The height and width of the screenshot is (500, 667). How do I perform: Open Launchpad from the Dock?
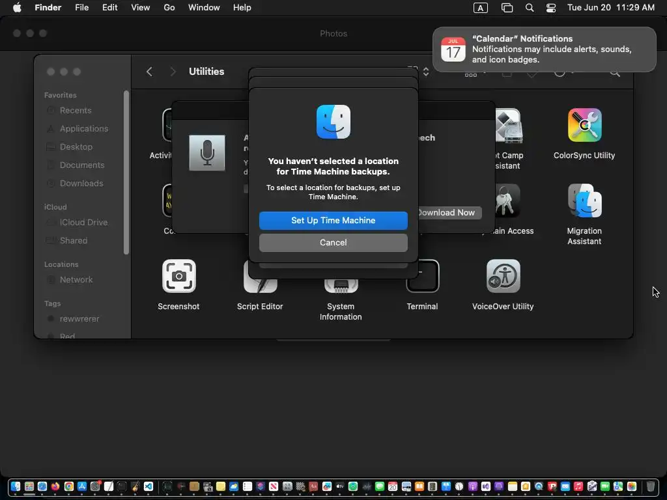point(29,486)
